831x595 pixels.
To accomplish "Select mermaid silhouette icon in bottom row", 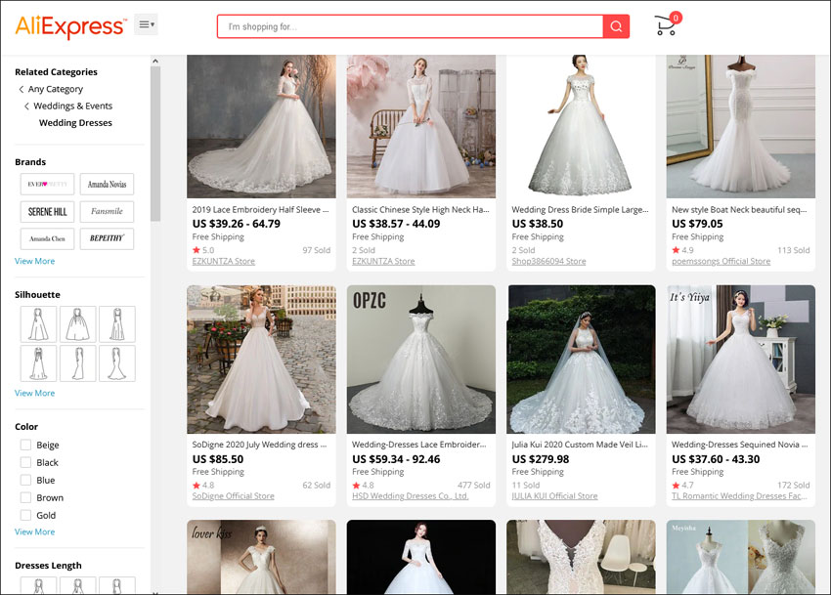I will 117,363.
